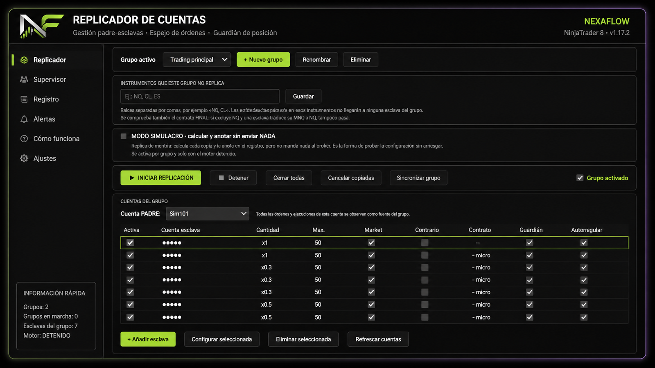This screenshot has height=368, width=655.
Task: Click the Autorregular column header
Action: (587, 230)
